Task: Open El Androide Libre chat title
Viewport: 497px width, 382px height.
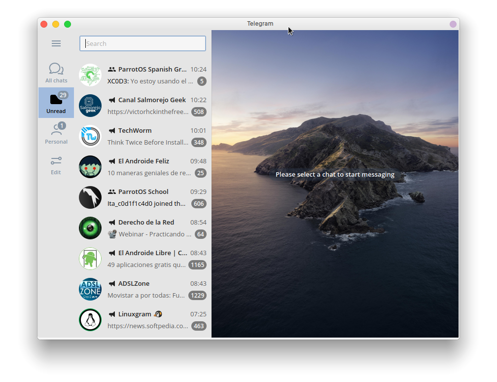Action: click(152, 253)
